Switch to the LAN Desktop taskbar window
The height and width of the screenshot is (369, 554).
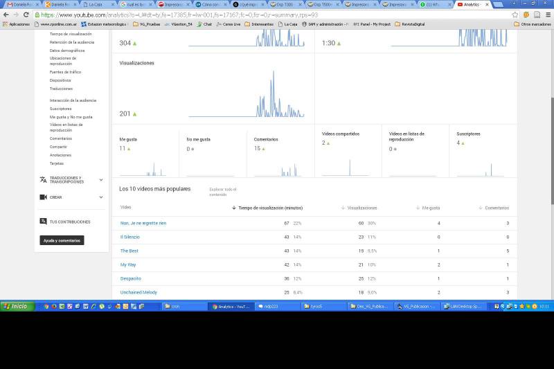tap(463, 307)
